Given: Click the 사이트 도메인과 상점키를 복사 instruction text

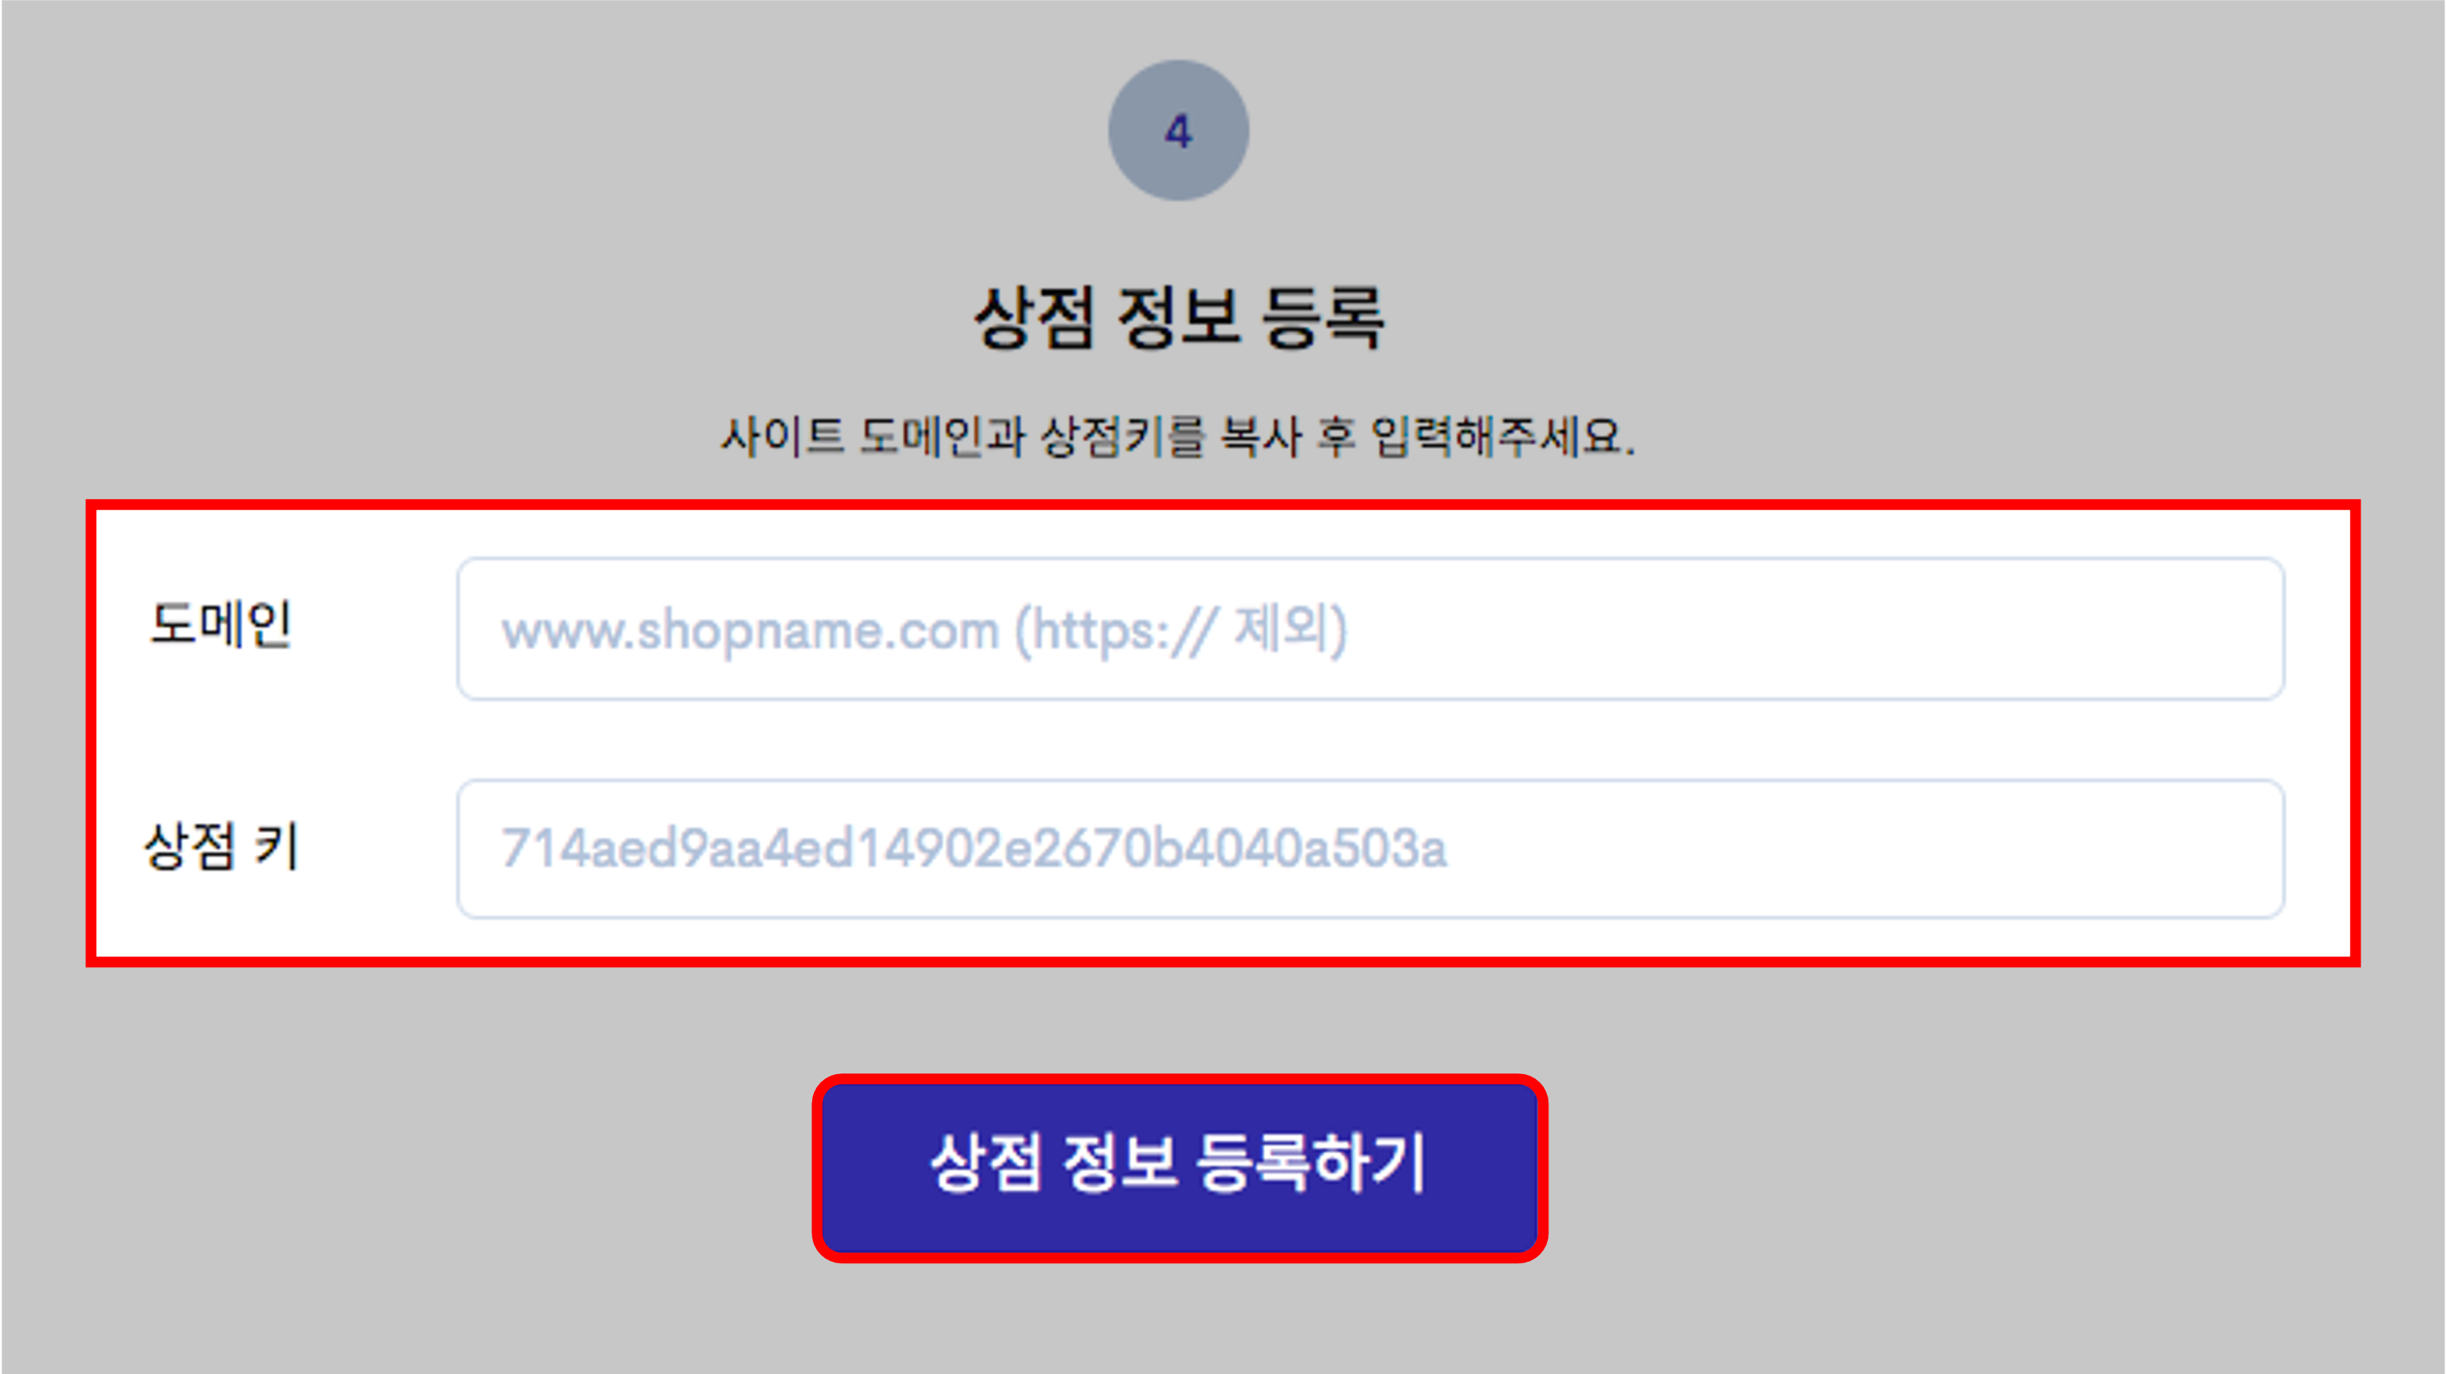Looking at the screenshot, I should point(1010,437).
